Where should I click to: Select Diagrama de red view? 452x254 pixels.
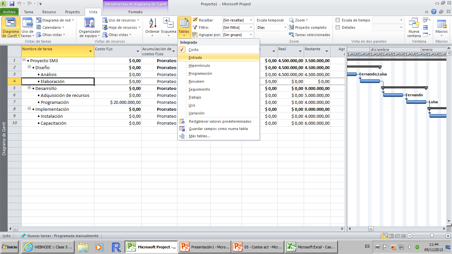coord(55,20)
